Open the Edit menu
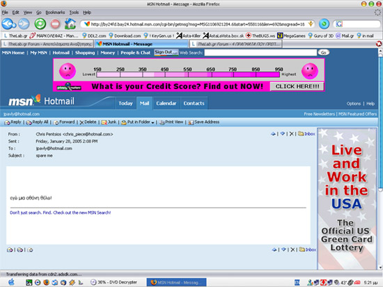 15,13
